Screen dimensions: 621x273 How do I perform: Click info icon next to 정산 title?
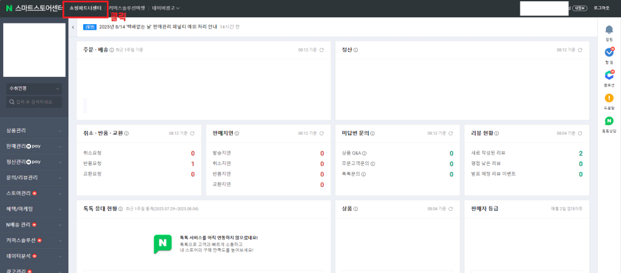click(356, 50)
